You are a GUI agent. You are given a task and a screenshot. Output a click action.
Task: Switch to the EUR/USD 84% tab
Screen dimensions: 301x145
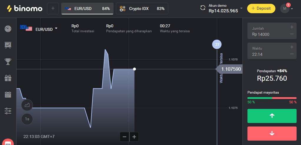87,9
